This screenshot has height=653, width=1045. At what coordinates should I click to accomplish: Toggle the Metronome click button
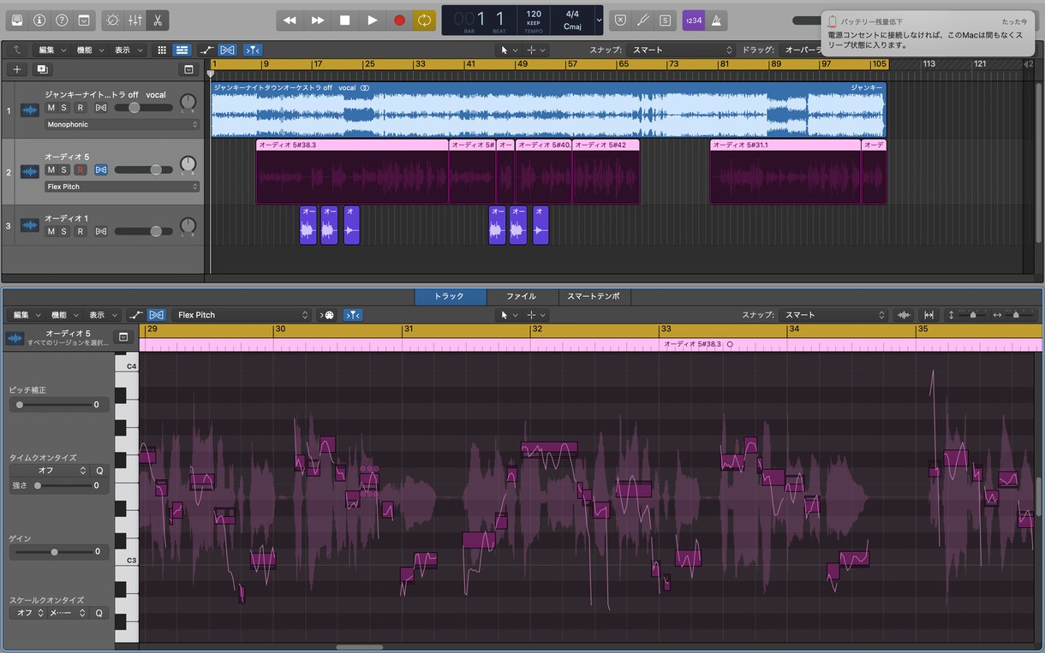coord(716,20)
